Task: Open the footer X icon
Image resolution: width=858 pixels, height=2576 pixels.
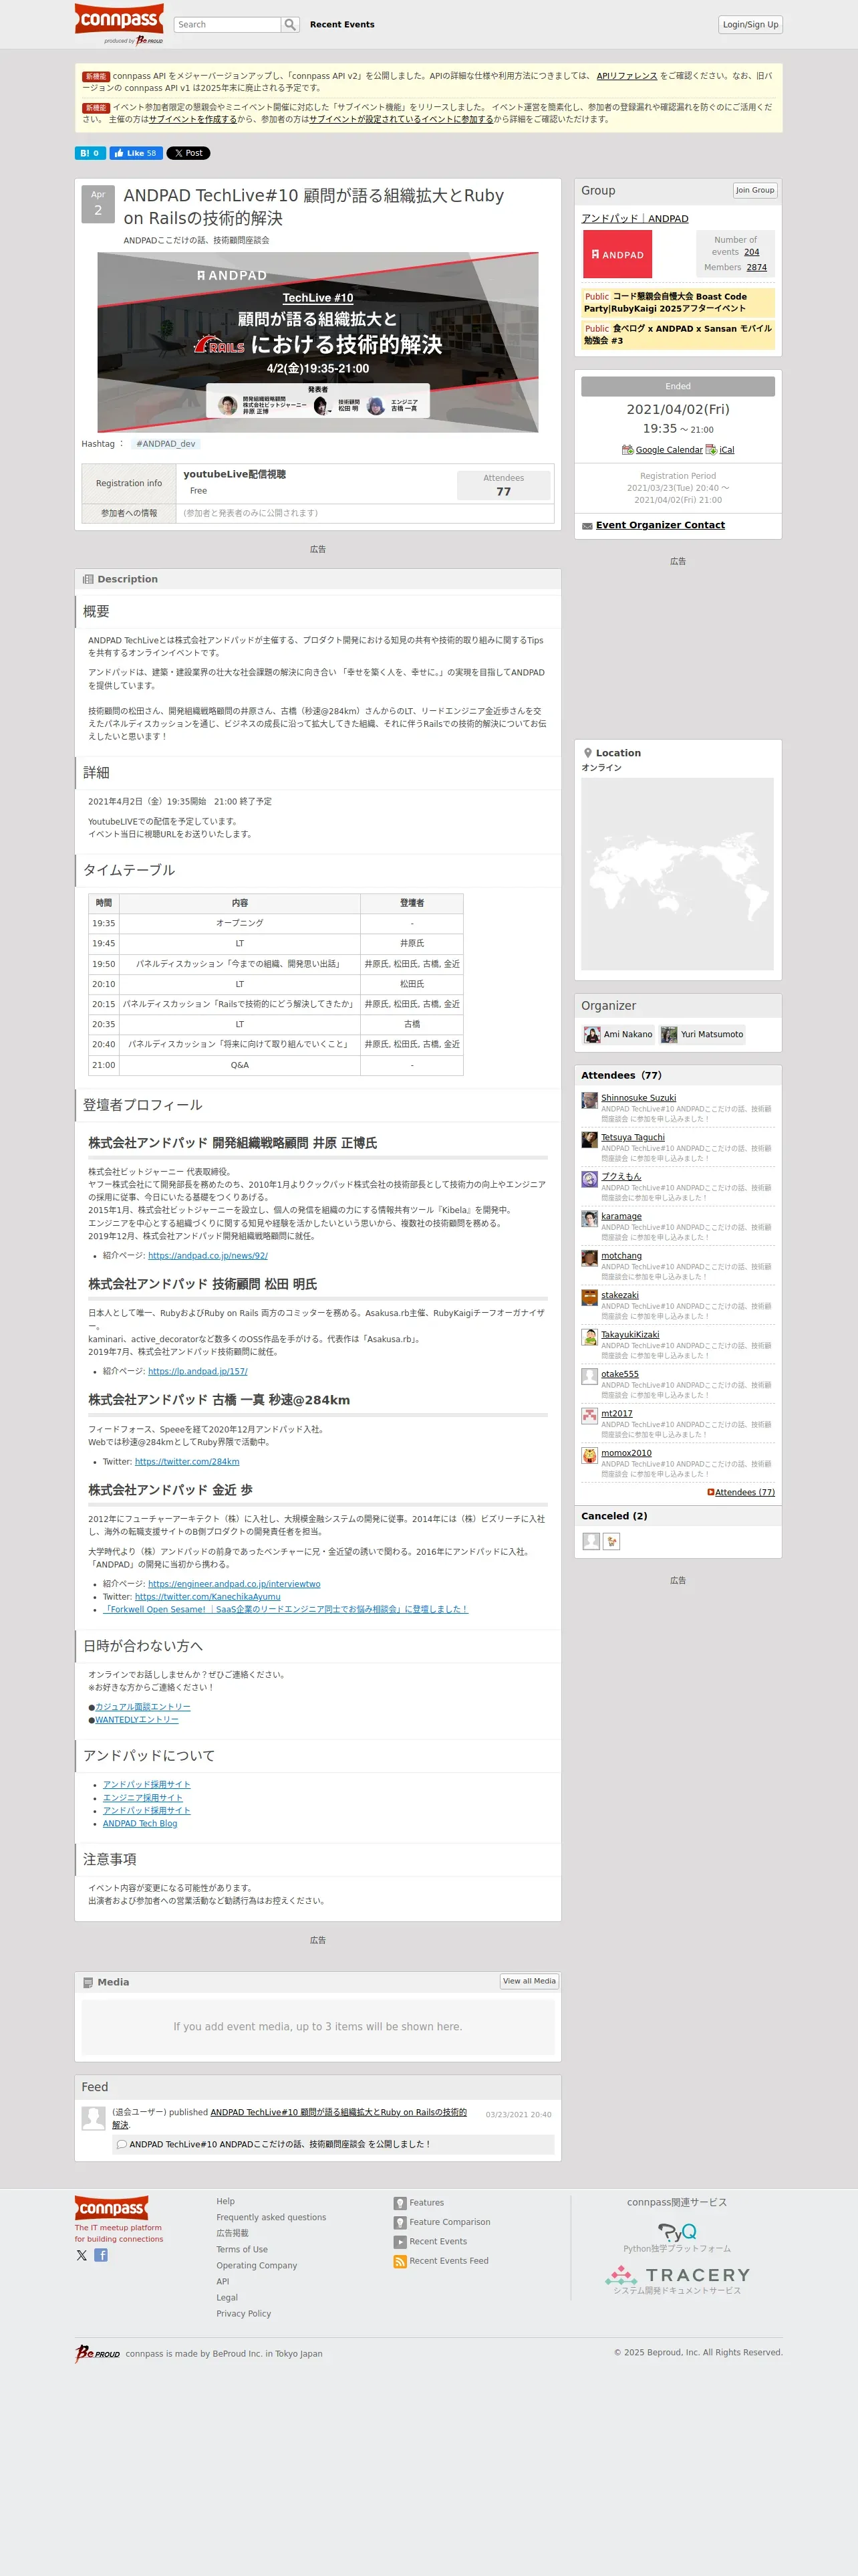Action: (82, 2255)
